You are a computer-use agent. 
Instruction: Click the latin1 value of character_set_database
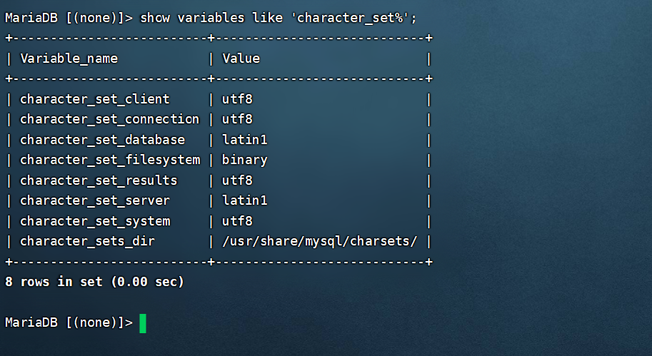click(x=244, y=140)
